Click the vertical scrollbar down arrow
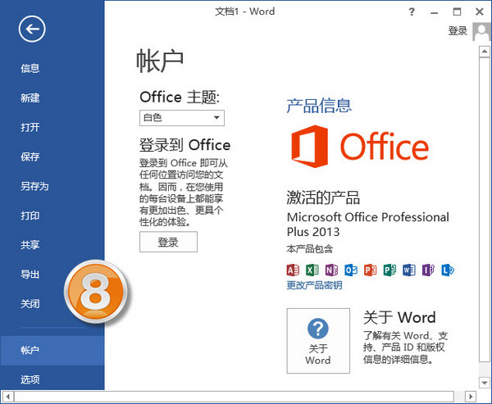 pyautogui.click(x=485, y=383)
